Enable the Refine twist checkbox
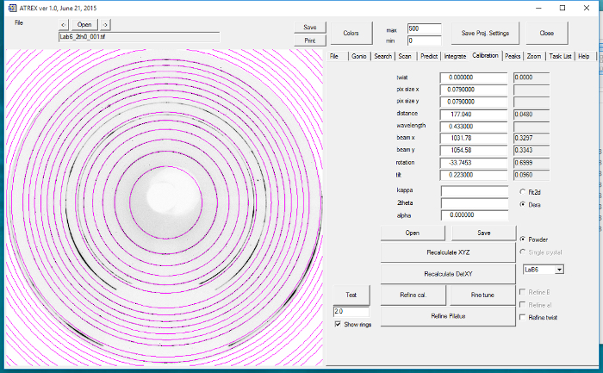This screenshot has height=373, width=603. coord(523,317)
